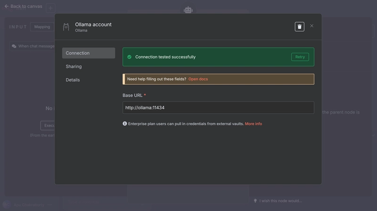Open Apu Chakraborty user menu
The image size is (377, 211).
(49, 205)
